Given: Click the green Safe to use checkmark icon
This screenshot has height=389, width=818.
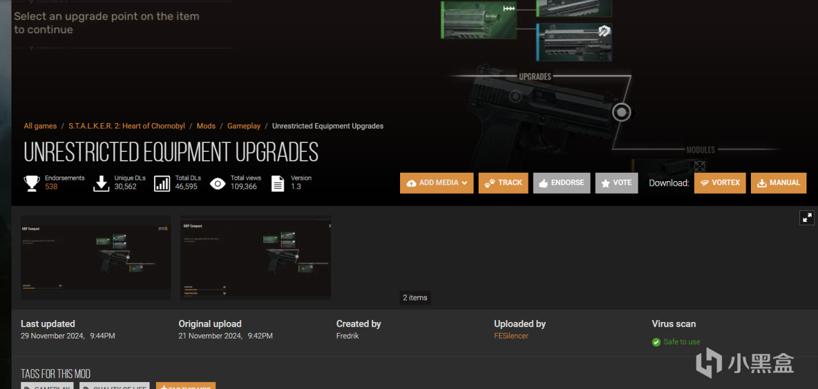Looking at the screenshot, I should coord(656,342).
